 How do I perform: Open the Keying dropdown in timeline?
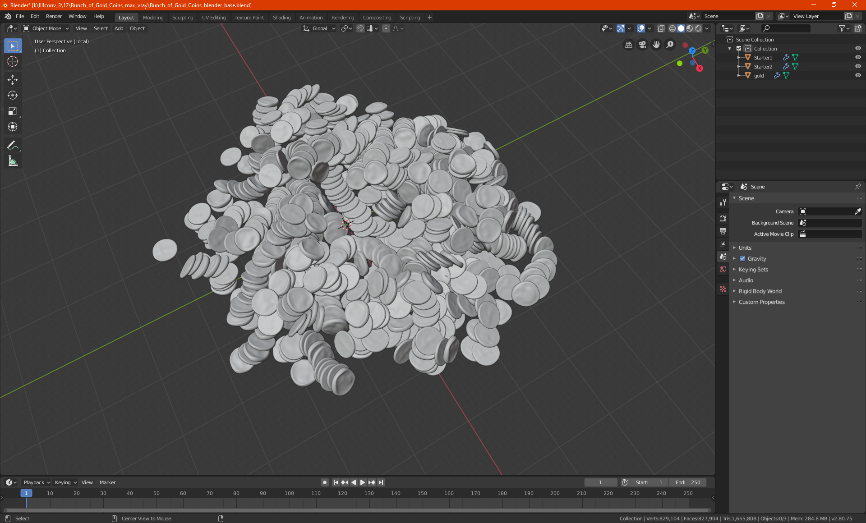[66, 482]
